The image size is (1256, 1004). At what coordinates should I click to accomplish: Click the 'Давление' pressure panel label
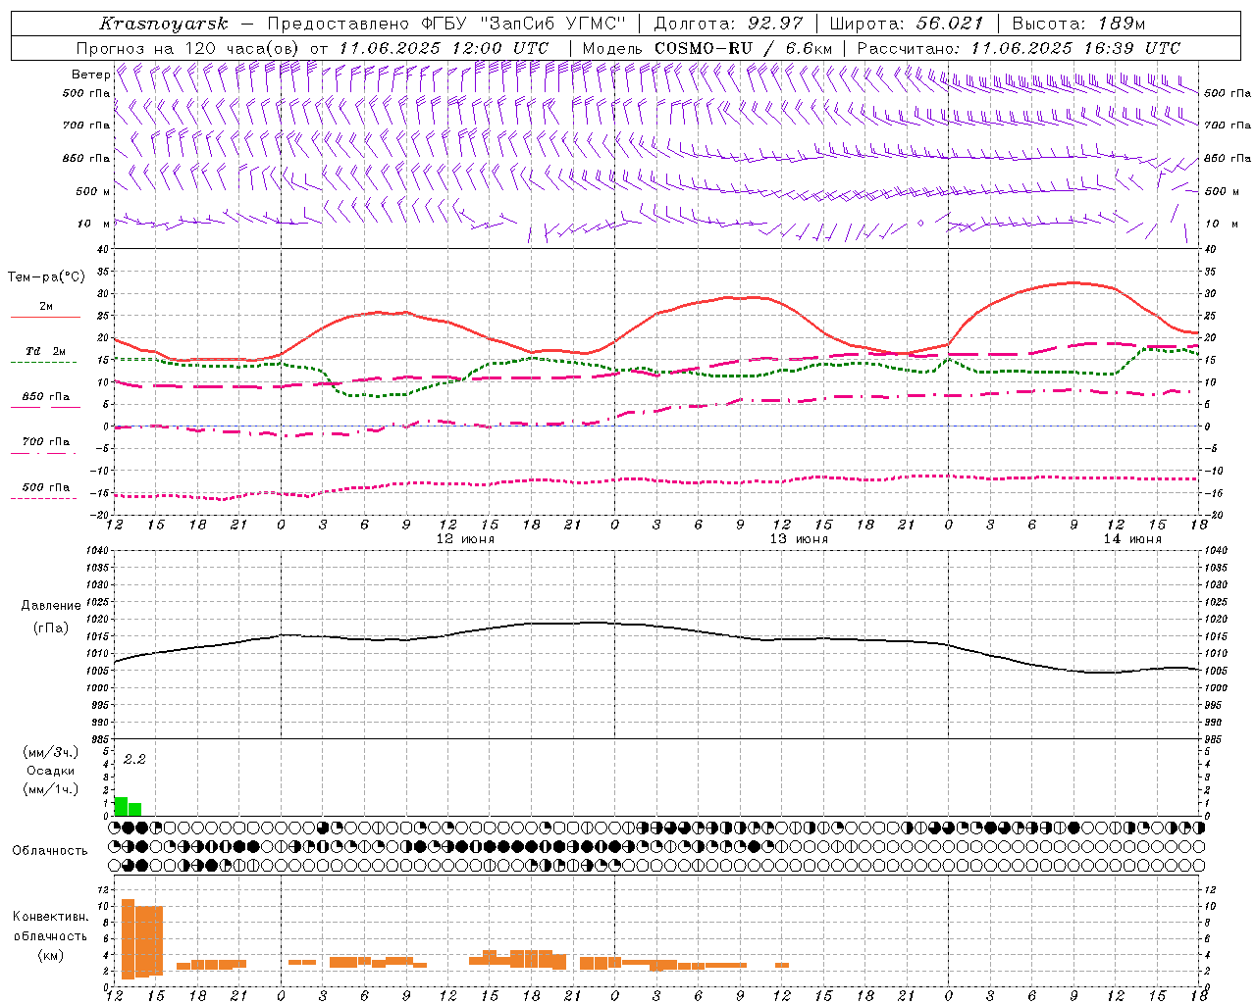click(x=51, y=606)
